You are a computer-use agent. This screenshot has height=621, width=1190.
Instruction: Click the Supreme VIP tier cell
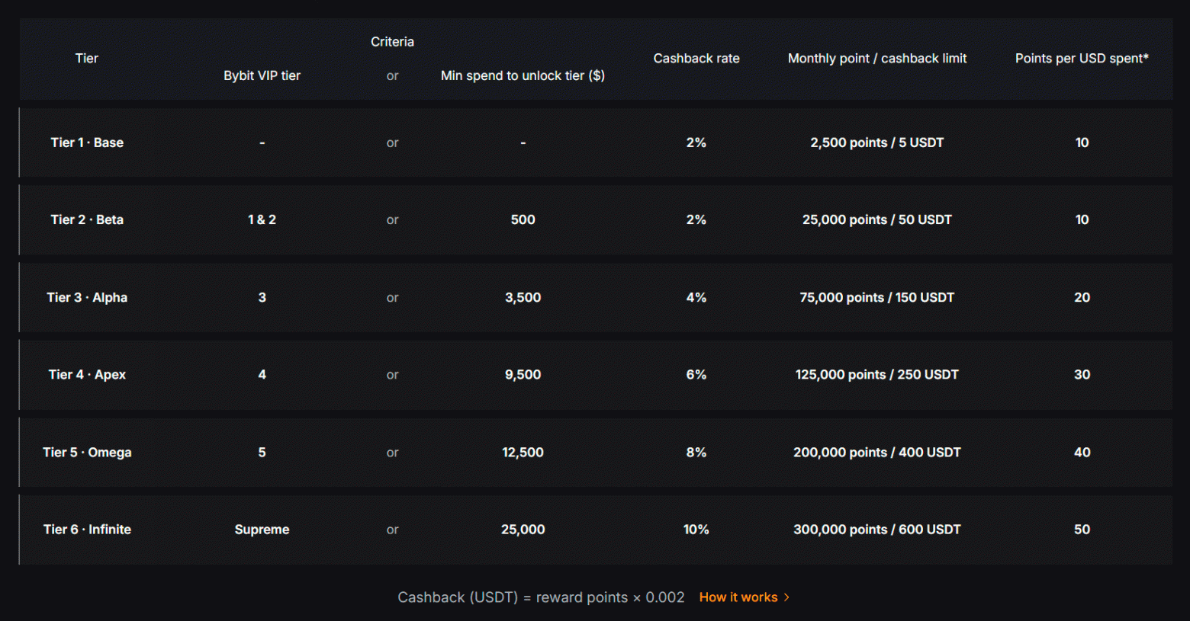click(262, 530)
